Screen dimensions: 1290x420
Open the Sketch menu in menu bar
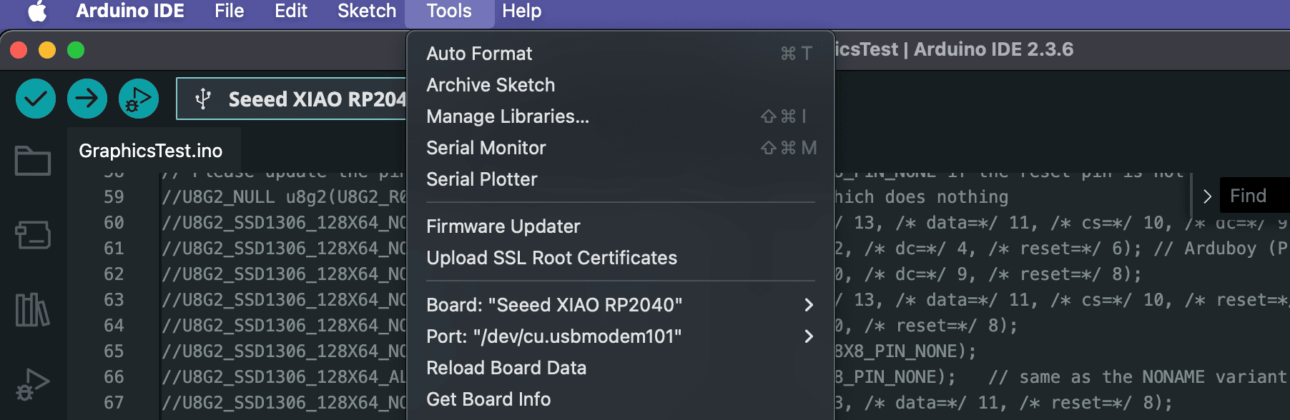tap(366, 11)
